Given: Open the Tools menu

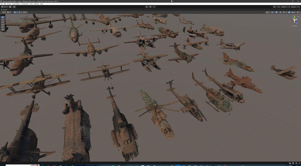Looking at the screenshot, I should click(31, 4).
